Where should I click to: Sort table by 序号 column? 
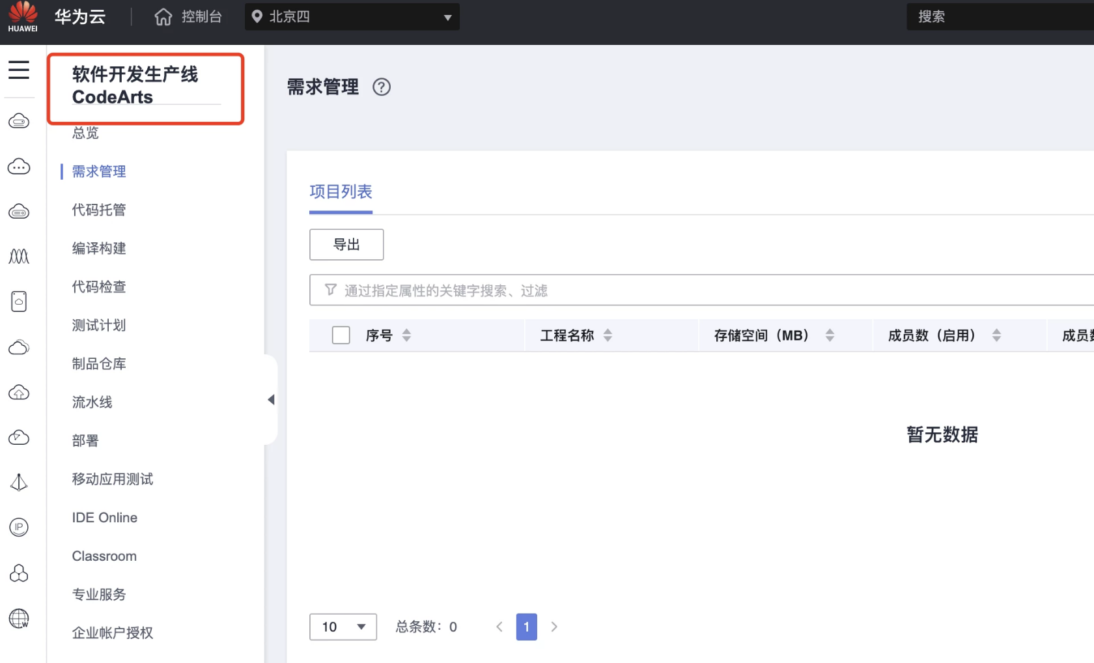(407, 335)
